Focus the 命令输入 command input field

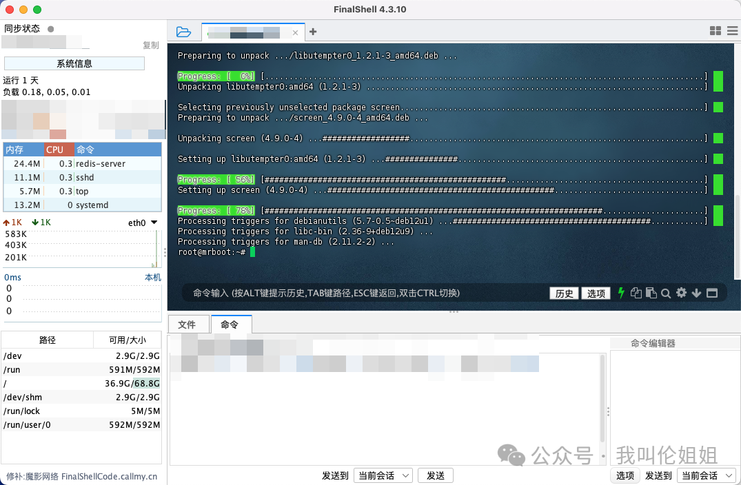point(364,293)
